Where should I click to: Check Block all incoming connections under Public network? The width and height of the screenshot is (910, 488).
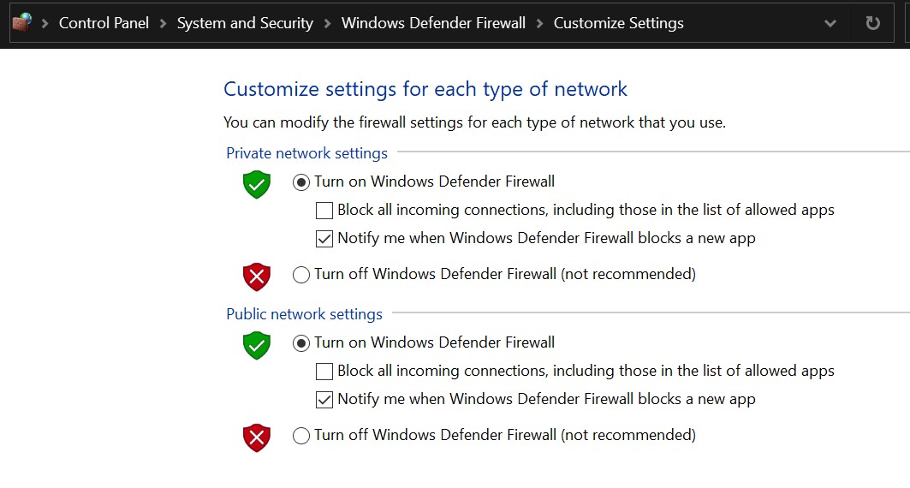(324, 372)
